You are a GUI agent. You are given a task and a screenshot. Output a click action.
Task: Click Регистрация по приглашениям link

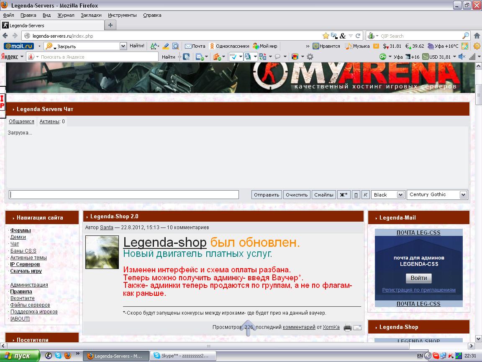pyautogui.click(x=419, y=290)
